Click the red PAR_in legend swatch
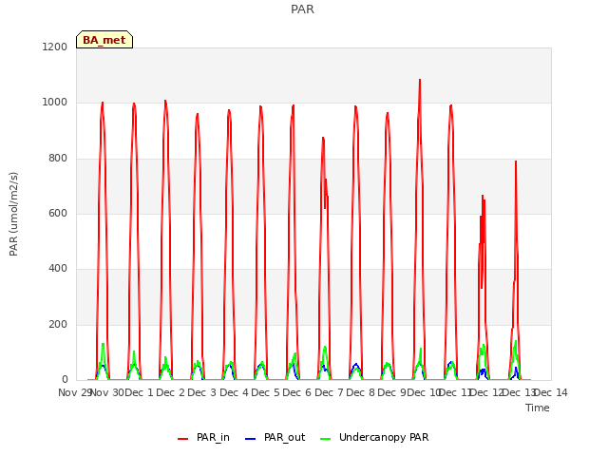Image resolution: width=608 pixels, height=456 pixels. point(182,439)
